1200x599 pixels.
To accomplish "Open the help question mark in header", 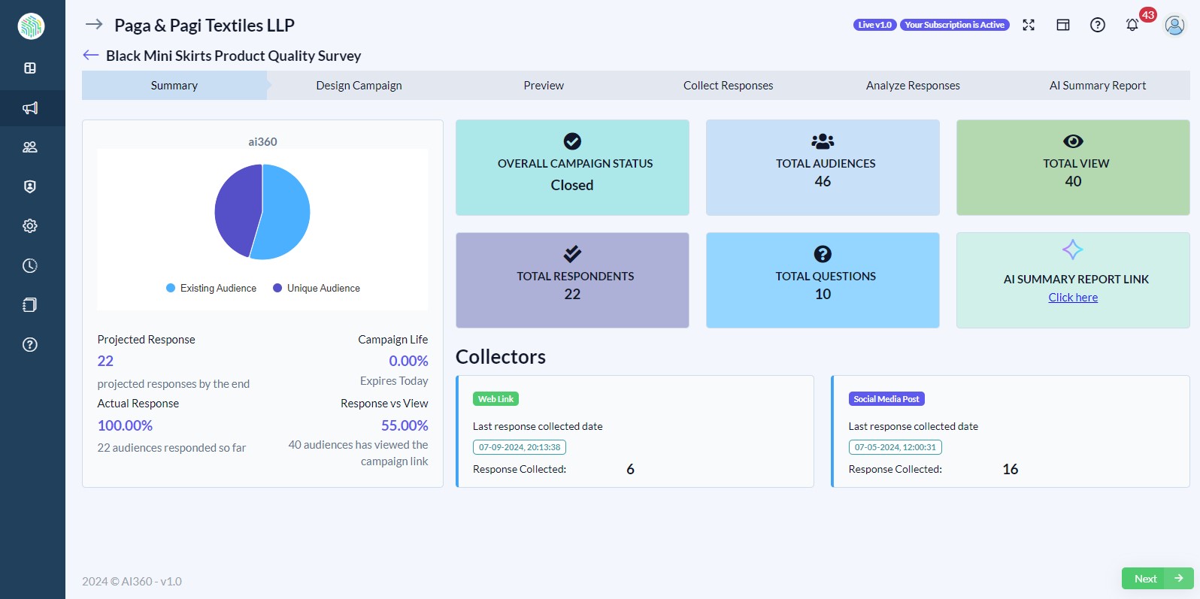I will [1098, 25].
